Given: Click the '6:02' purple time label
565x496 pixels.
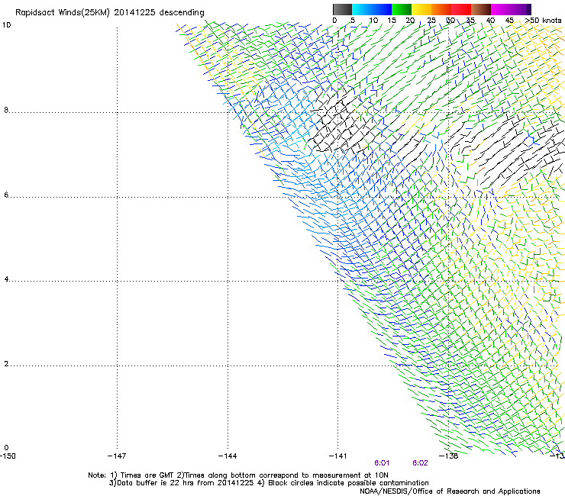Looking at the screenshot, I should [x=420, y=463].
